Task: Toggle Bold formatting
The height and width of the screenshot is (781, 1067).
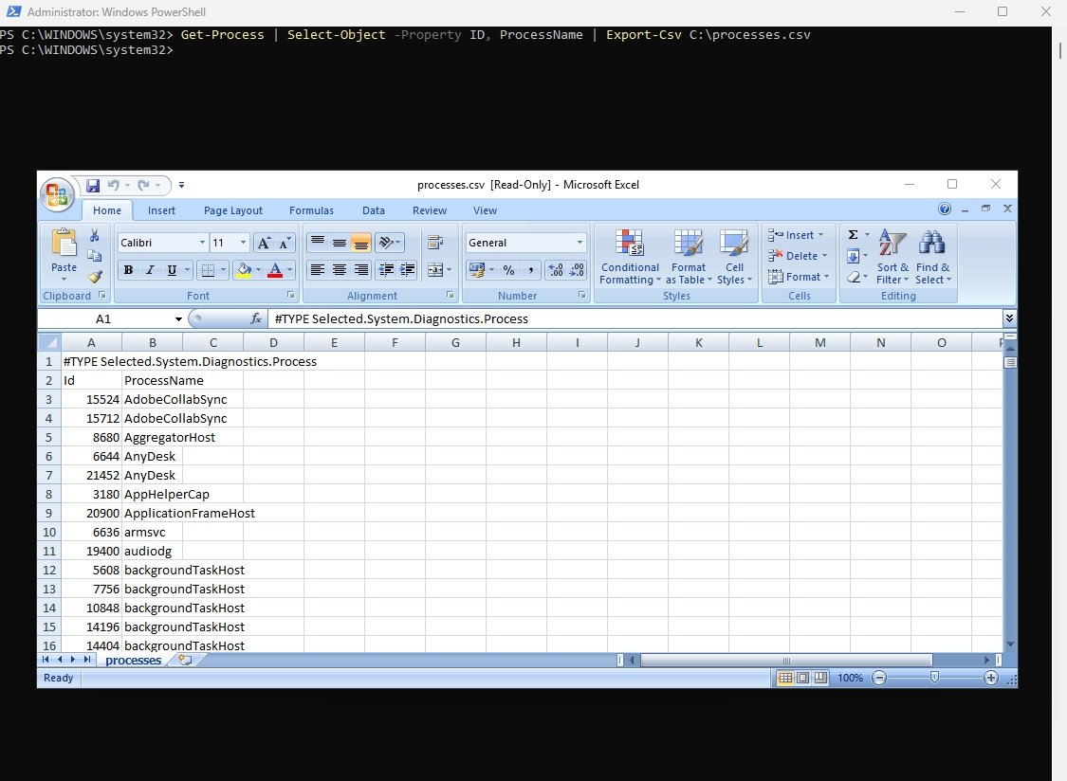Action: pyautogui.click(x=128, y=270)
